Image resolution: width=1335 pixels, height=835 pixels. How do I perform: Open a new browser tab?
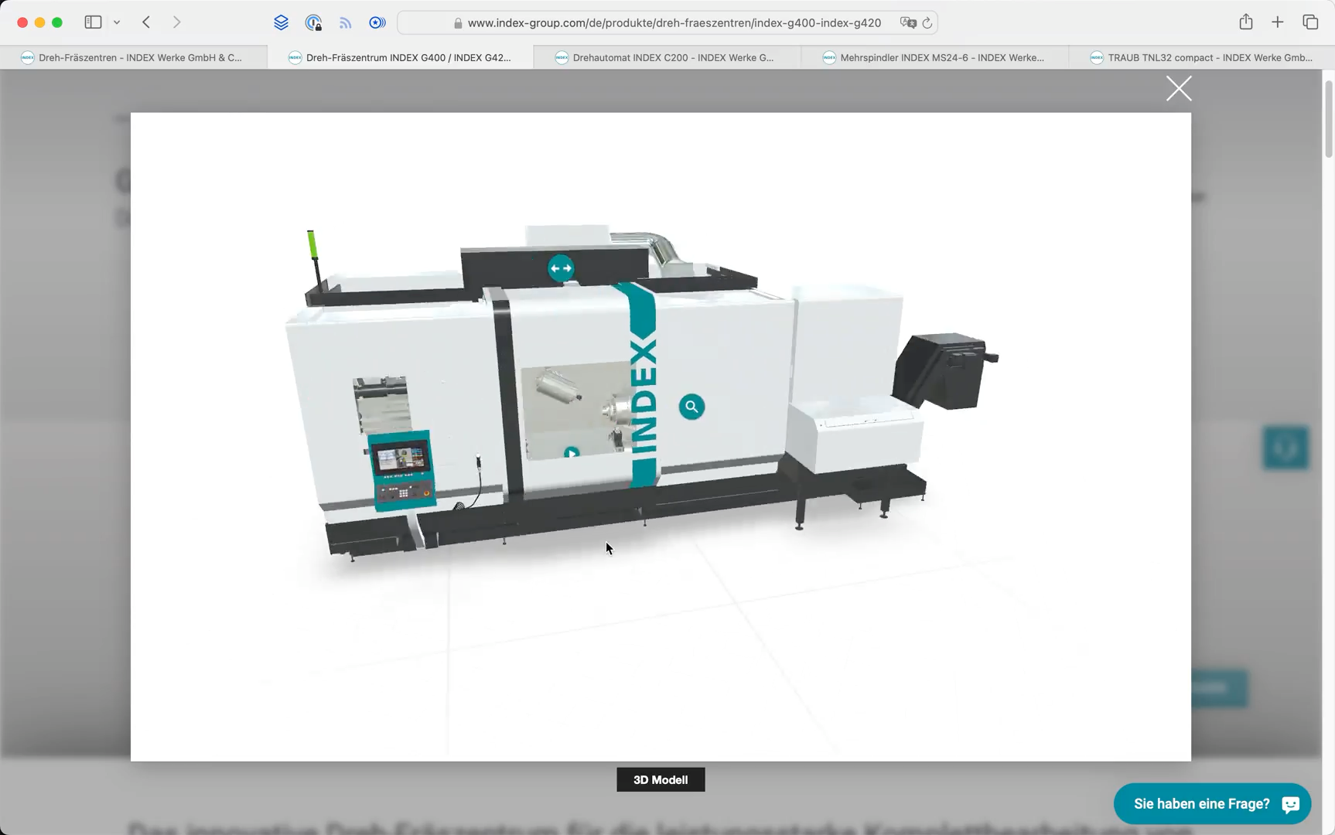[x=1278, y=22]
